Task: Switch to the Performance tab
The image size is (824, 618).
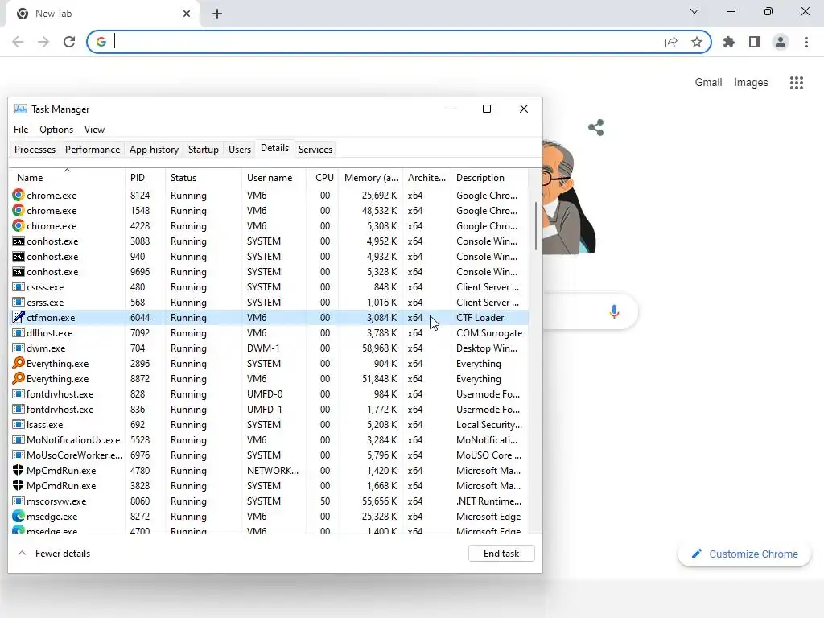Action: click(x=93, y=149)
